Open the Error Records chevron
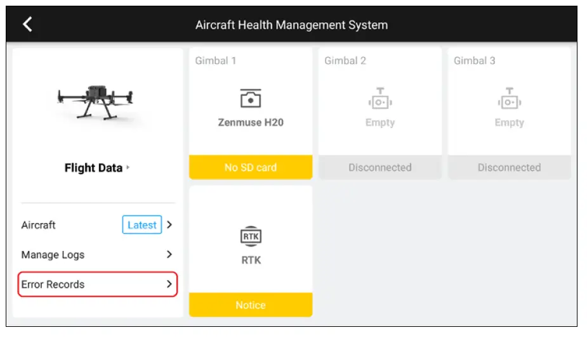The height and width of the screenshot is (337, 587). pos(169,284)
